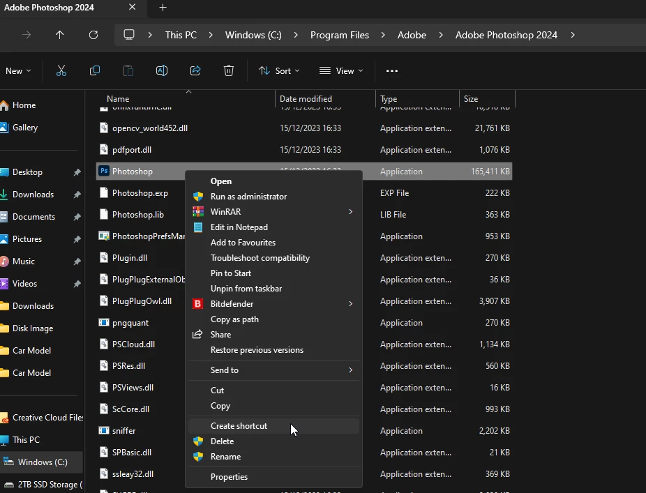Open Gallery in the navigation pane
The height and width of the screenshot is (493, 646).
click(24, 128)
